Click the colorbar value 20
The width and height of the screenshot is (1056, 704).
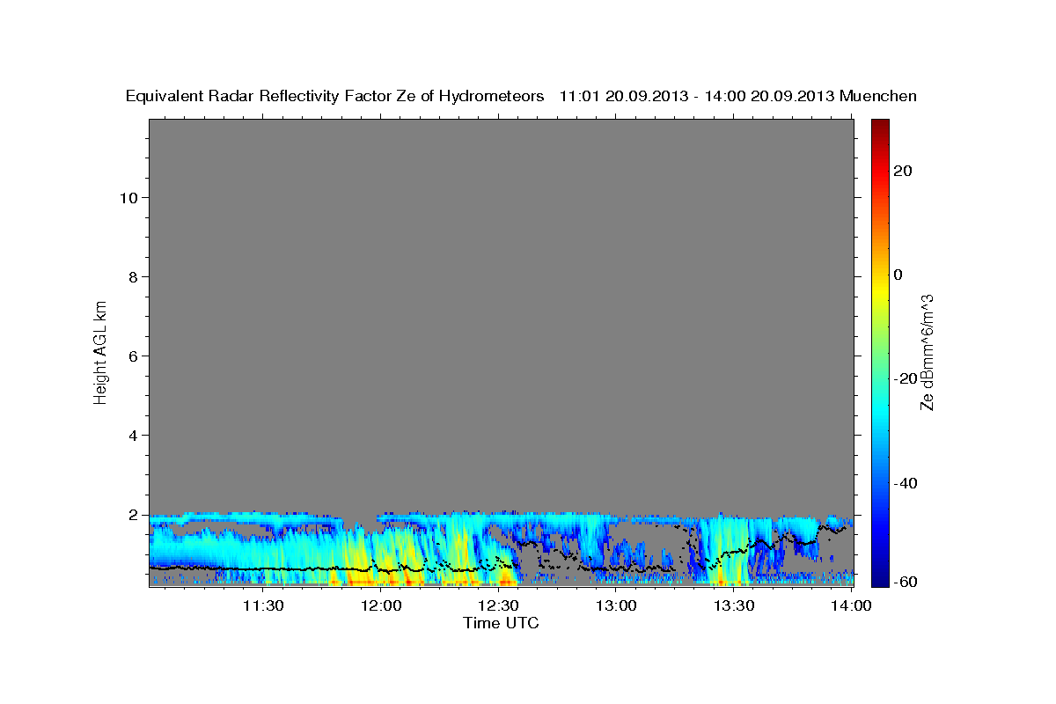[902, 171]
